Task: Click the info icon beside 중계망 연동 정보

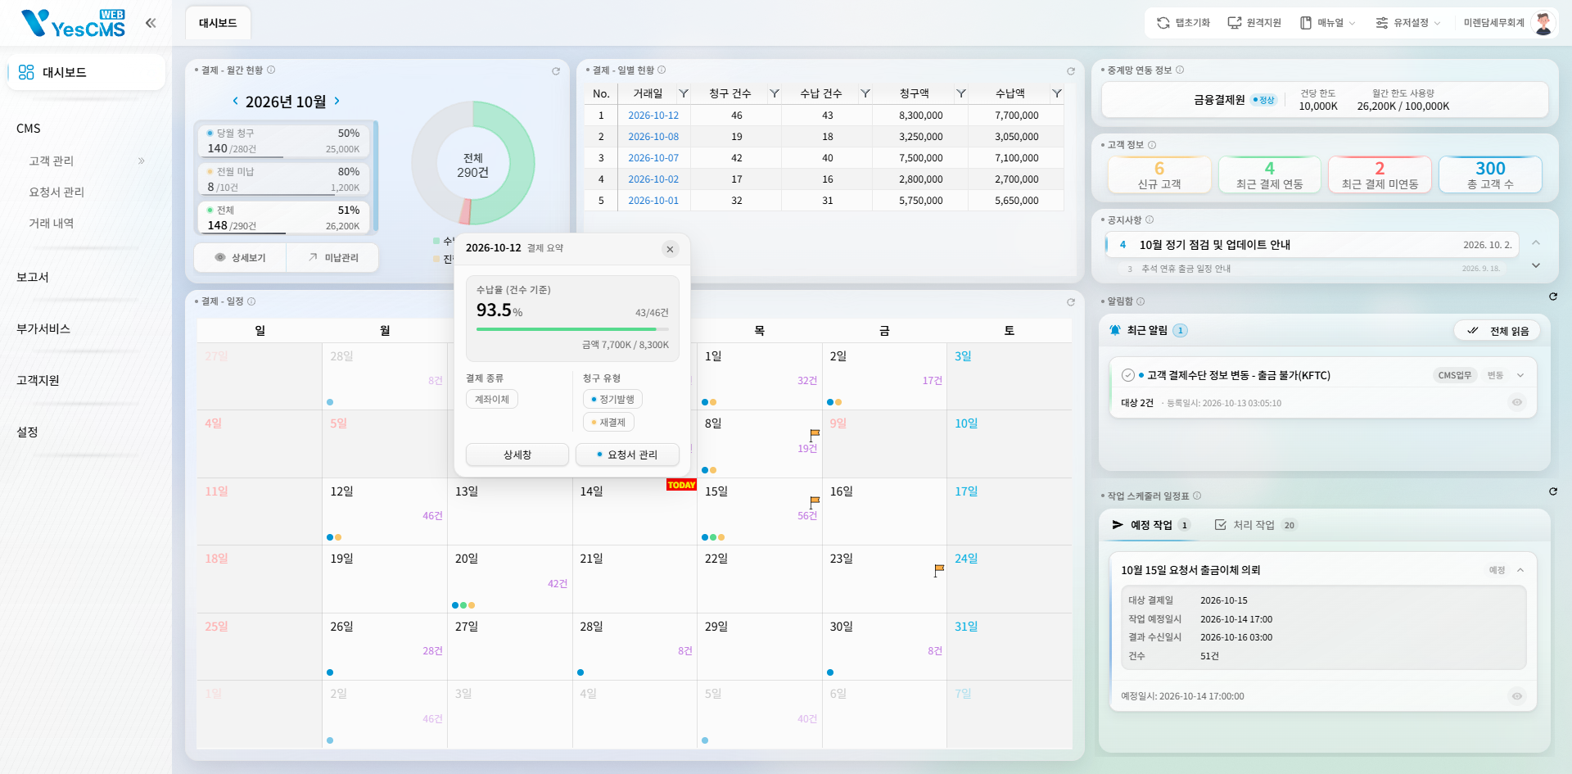Action: [x=1180, y=70]
